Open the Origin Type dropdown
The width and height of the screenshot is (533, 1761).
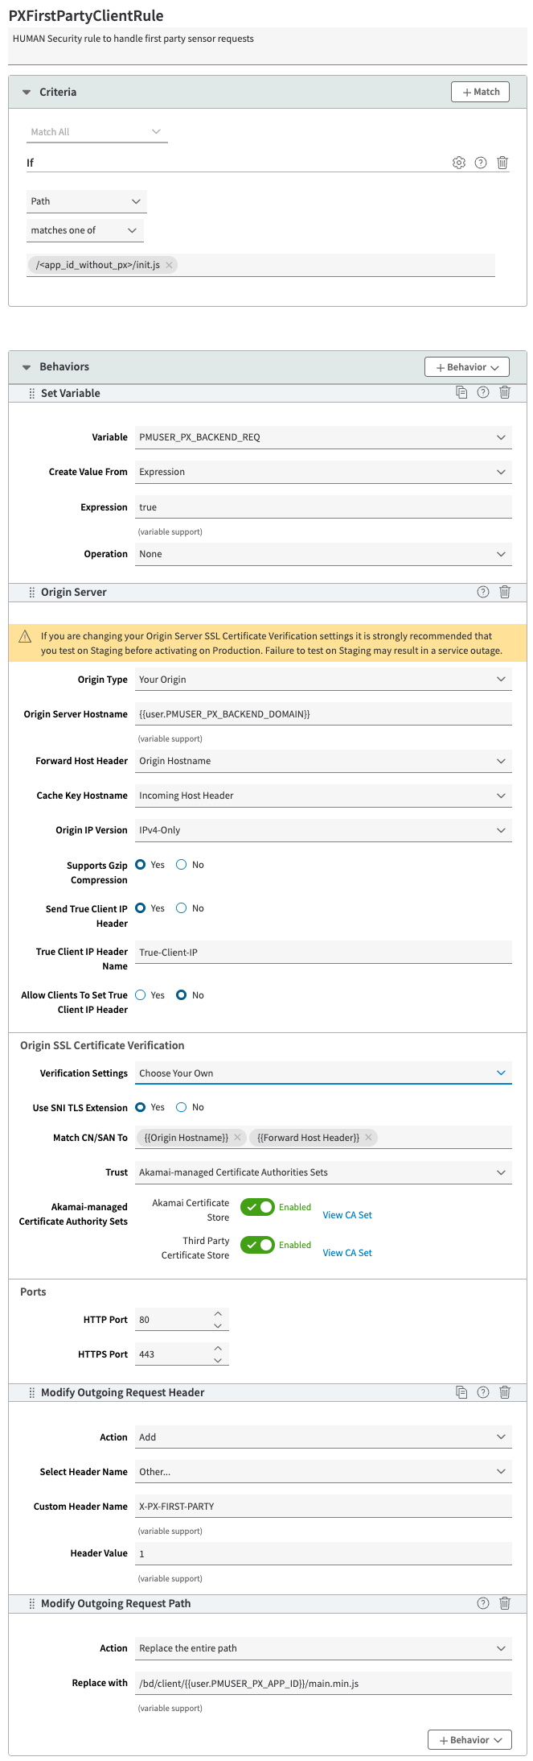[323, 680]
